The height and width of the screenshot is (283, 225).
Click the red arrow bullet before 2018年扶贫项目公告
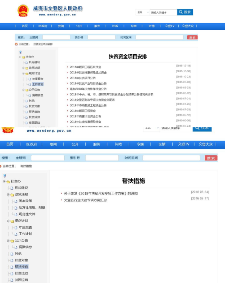pos(67,78)
